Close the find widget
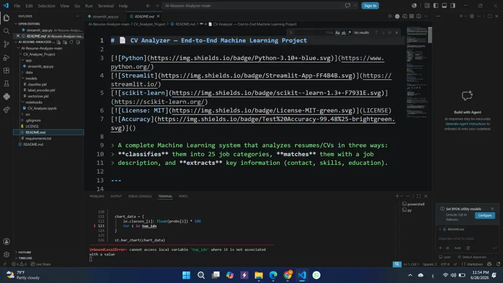The height and width of the screenshot is (283, 503). 396,32
